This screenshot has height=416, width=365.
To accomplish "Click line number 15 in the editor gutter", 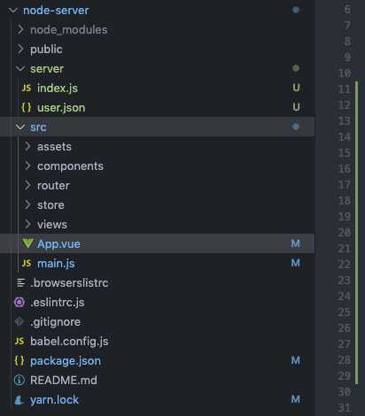I will [x=345, y=153].
